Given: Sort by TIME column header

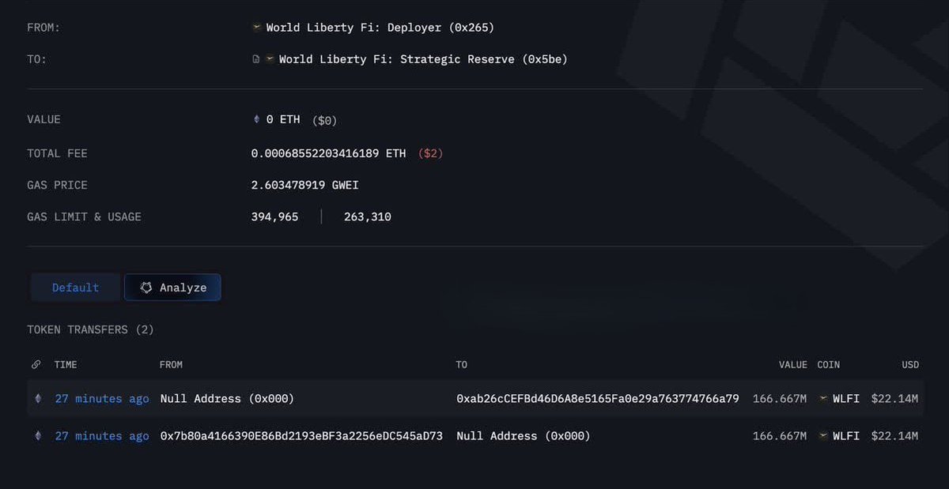Looking at the screenshot, I should click(x=66, y=365).
